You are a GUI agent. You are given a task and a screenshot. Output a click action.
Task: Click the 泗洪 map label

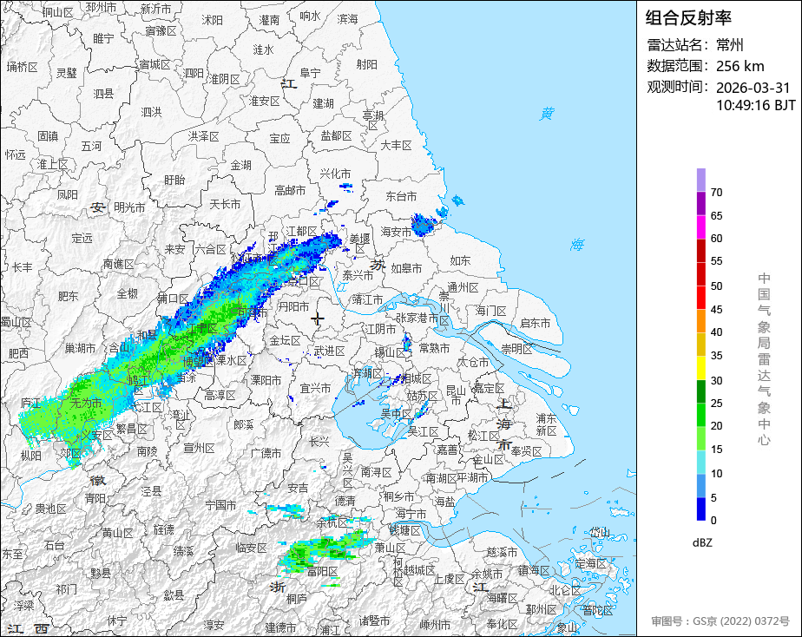(151, 111)
